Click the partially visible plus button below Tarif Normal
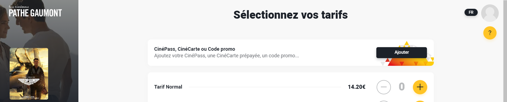 point(420,101)
